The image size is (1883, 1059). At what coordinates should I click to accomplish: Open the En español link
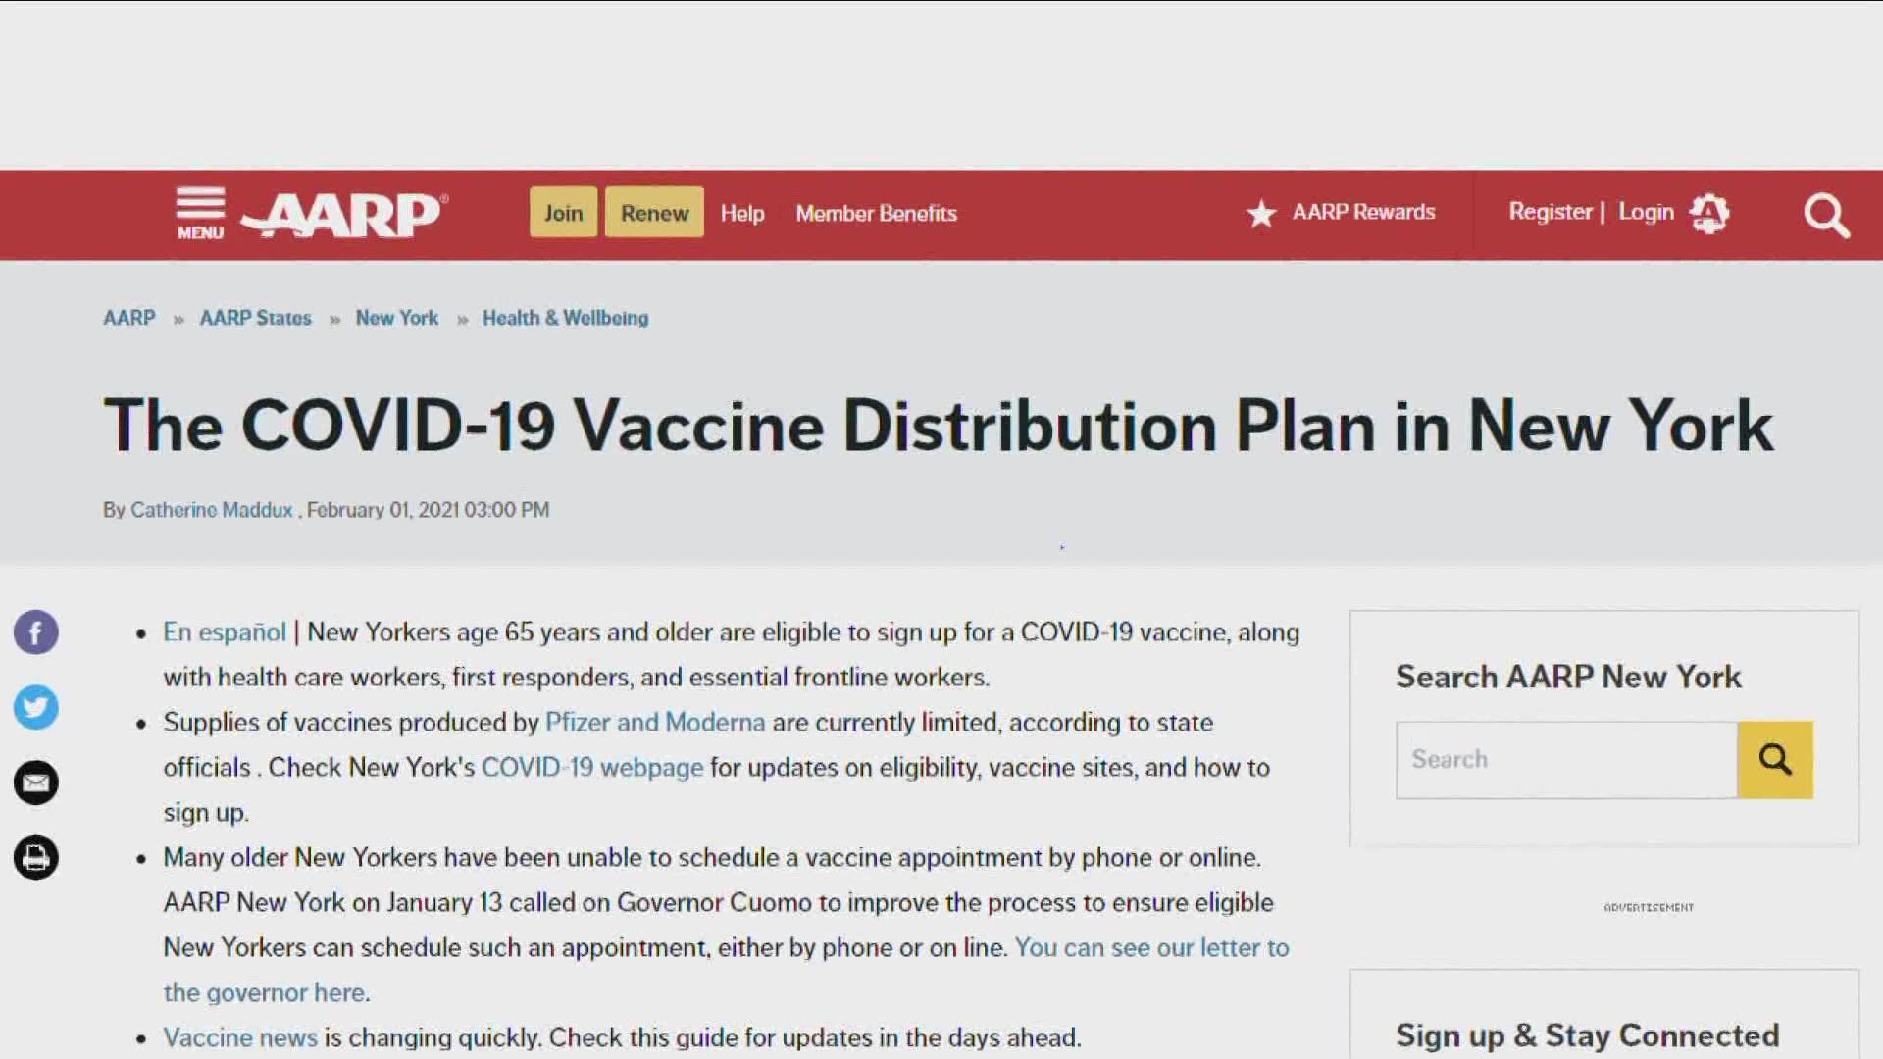(225, 632)
